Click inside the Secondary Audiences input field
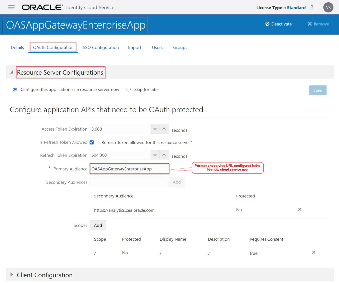The height and width of the screenshot is (283, 339). coord(129,182)
